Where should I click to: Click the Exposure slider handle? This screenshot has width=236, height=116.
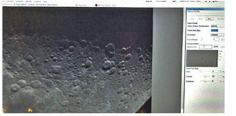[x=204, y=47]
